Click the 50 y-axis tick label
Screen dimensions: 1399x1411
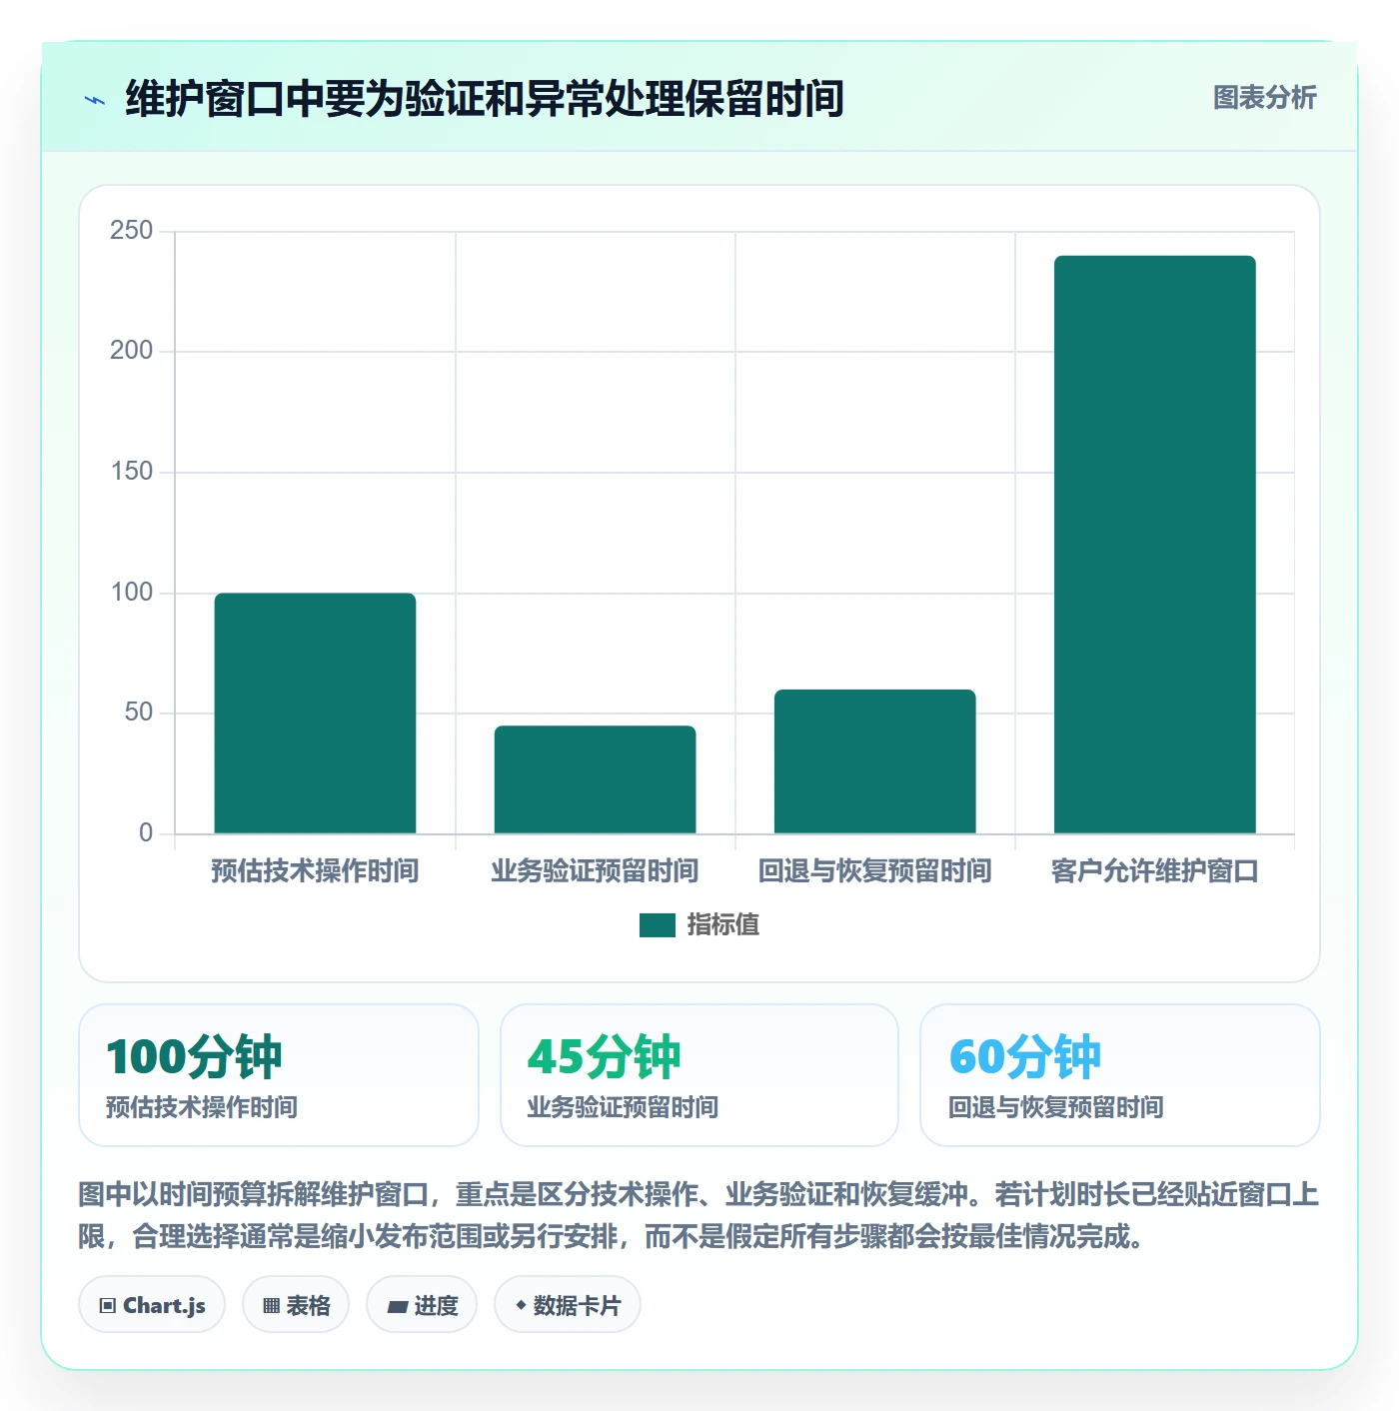click(138, 712)
